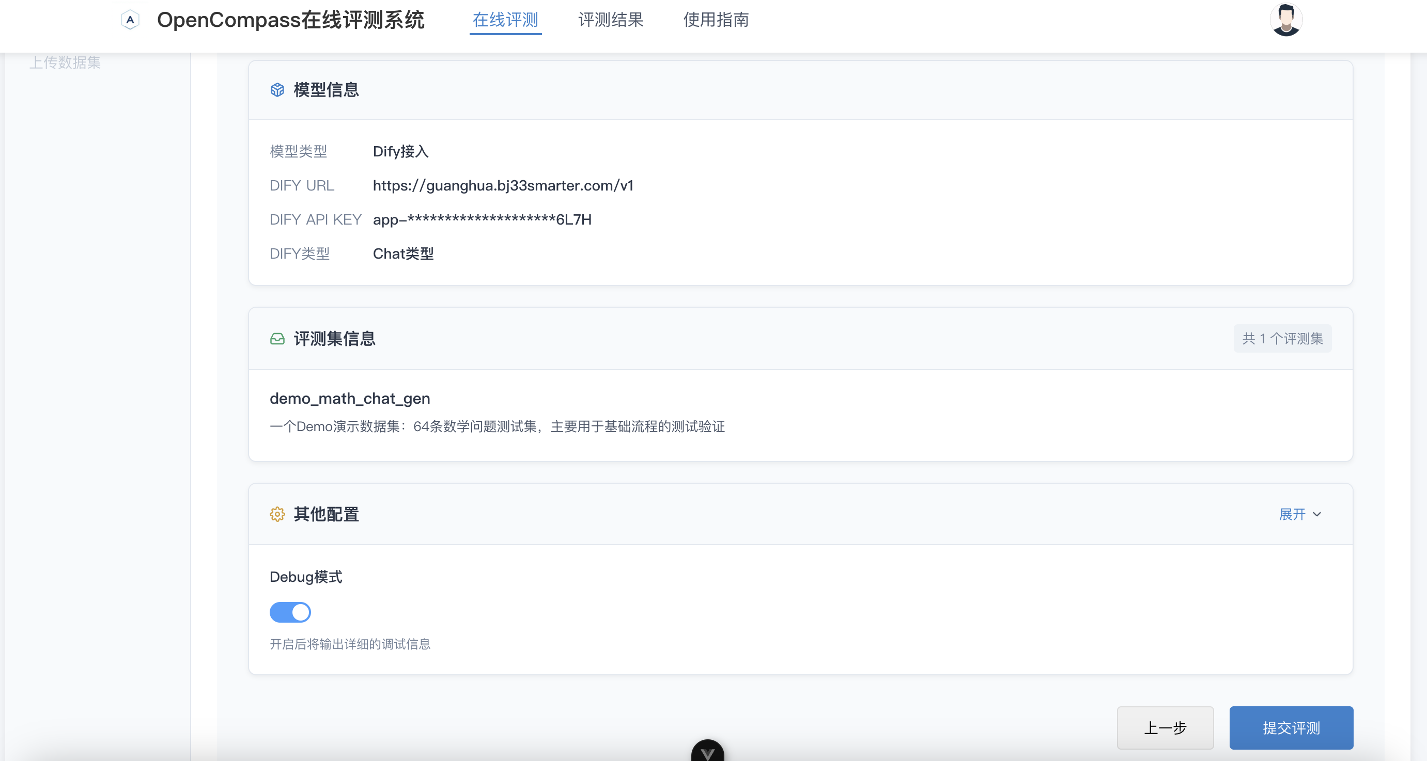Click the 共 1 个评测集 badge
Screen dimensions: 1427x761
(1282, 338)
